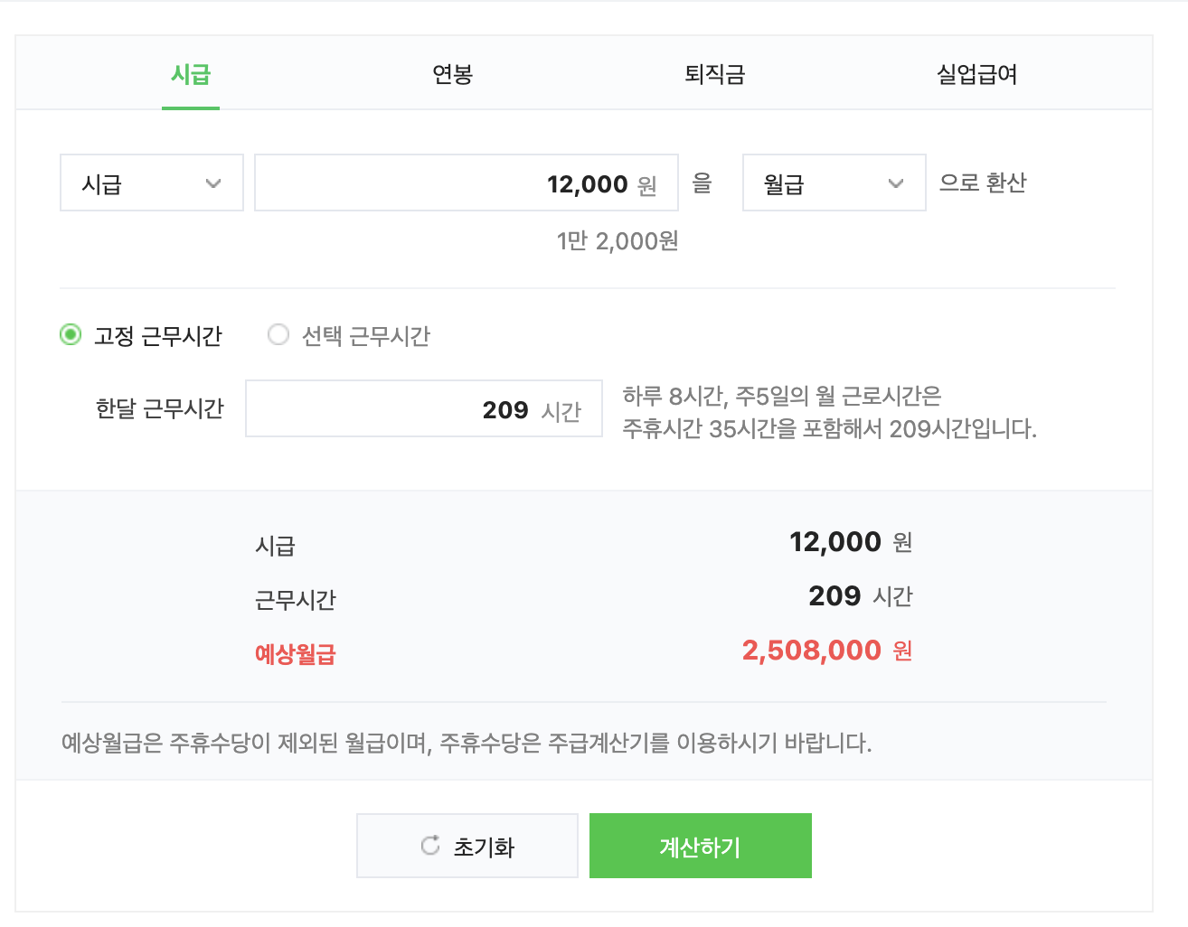Click the 1만 2,000원 converted text
The image size is (1188, 927).
pyautogui.click(x=617, y=241)
